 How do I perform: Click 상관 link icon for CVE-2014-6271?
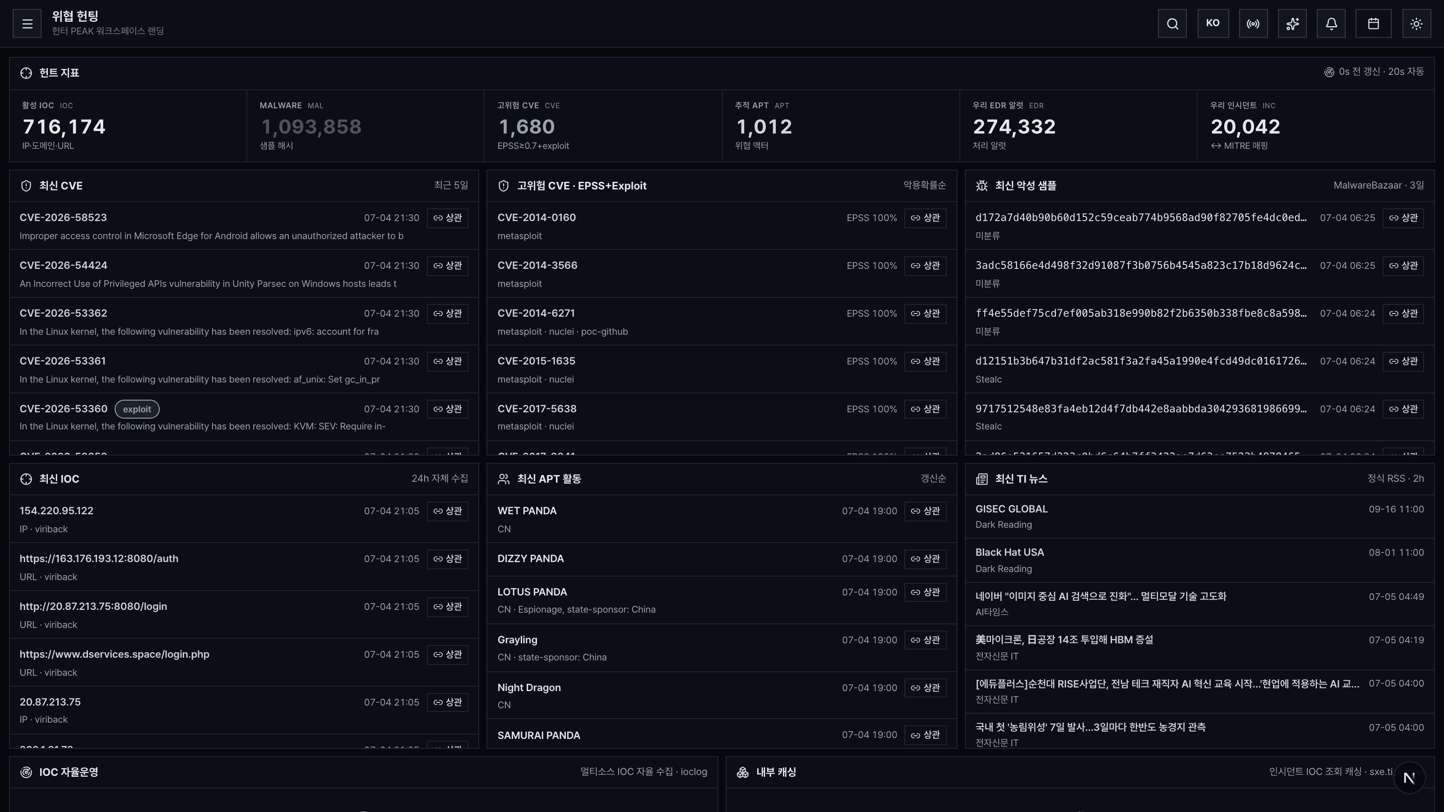point(926,313)
